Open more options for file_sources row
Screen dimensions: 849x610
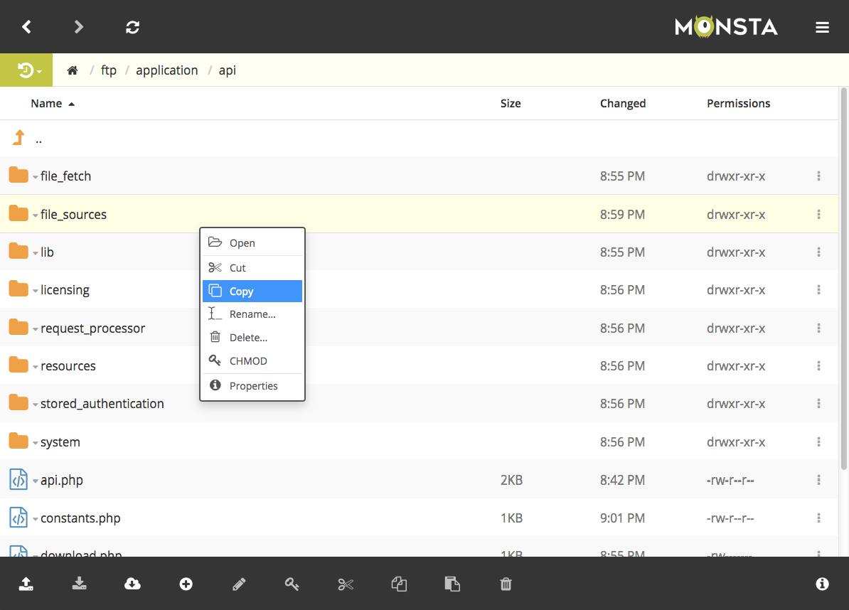pos(818,214)
